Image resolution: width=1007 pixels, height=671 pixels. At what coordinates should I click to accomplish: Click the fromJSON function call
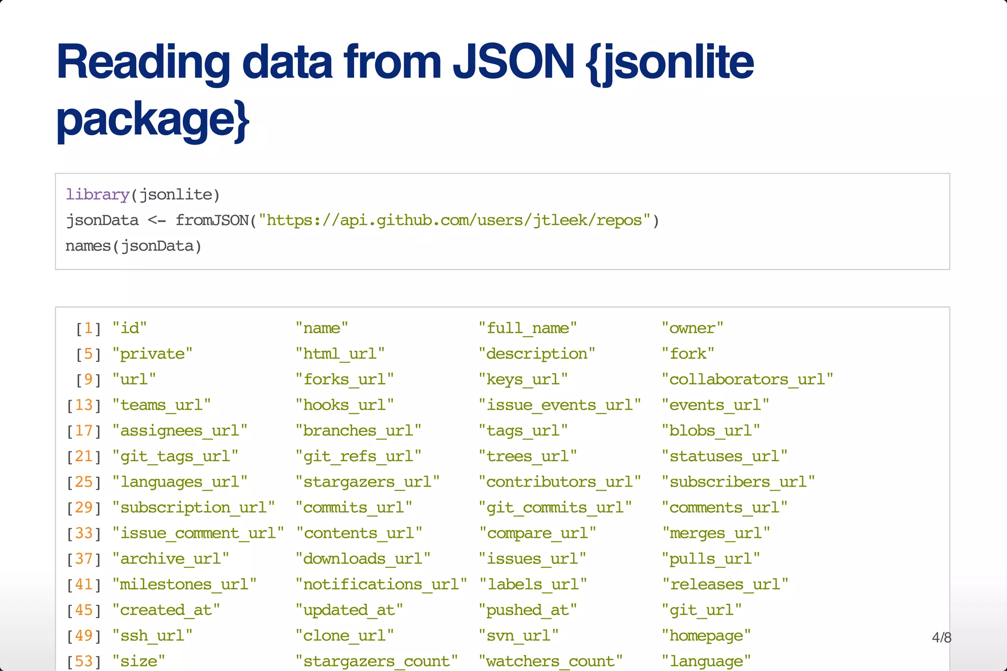click(211, 220)
